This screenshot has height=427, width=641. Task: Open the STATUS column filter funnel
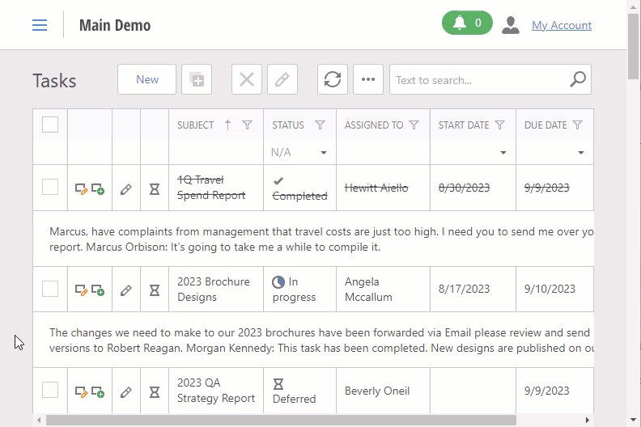(x=320, y=125)
